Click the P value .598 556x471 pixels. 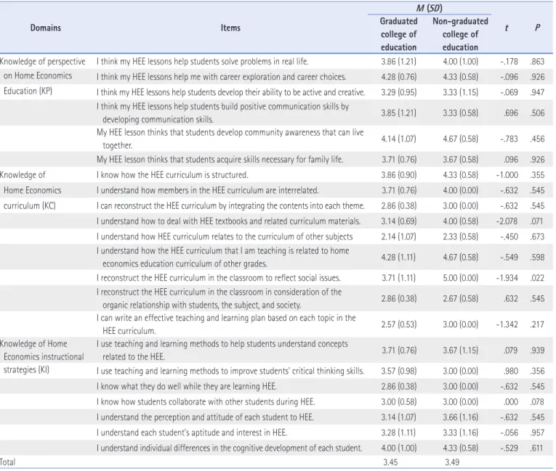point(537,257)
